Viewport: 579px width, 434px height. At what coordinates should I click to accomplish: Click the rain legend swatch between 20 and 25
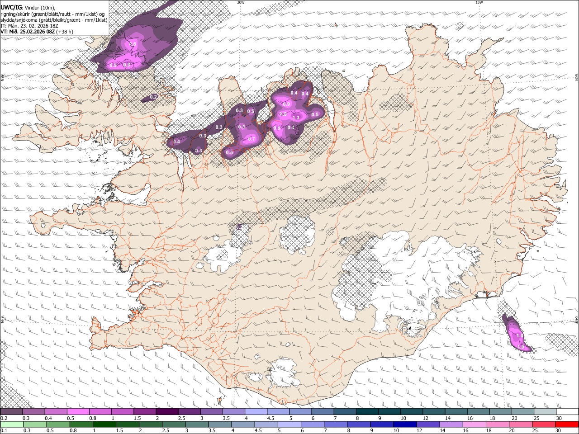coord(520,424)
